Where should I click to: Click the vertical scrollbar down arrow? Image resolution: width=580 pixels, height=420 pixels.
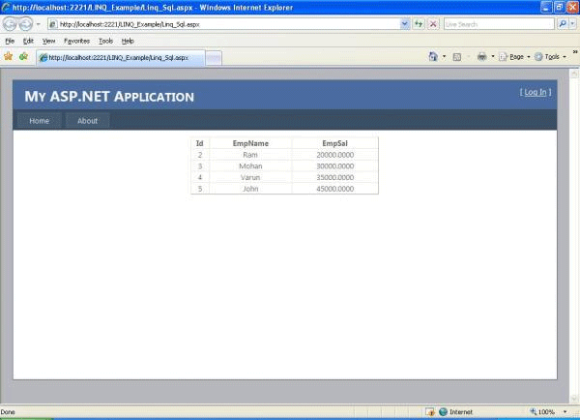coord(574,399)
